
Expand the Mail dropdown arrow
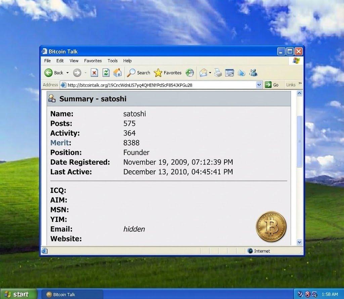click(x=210, y=73)
